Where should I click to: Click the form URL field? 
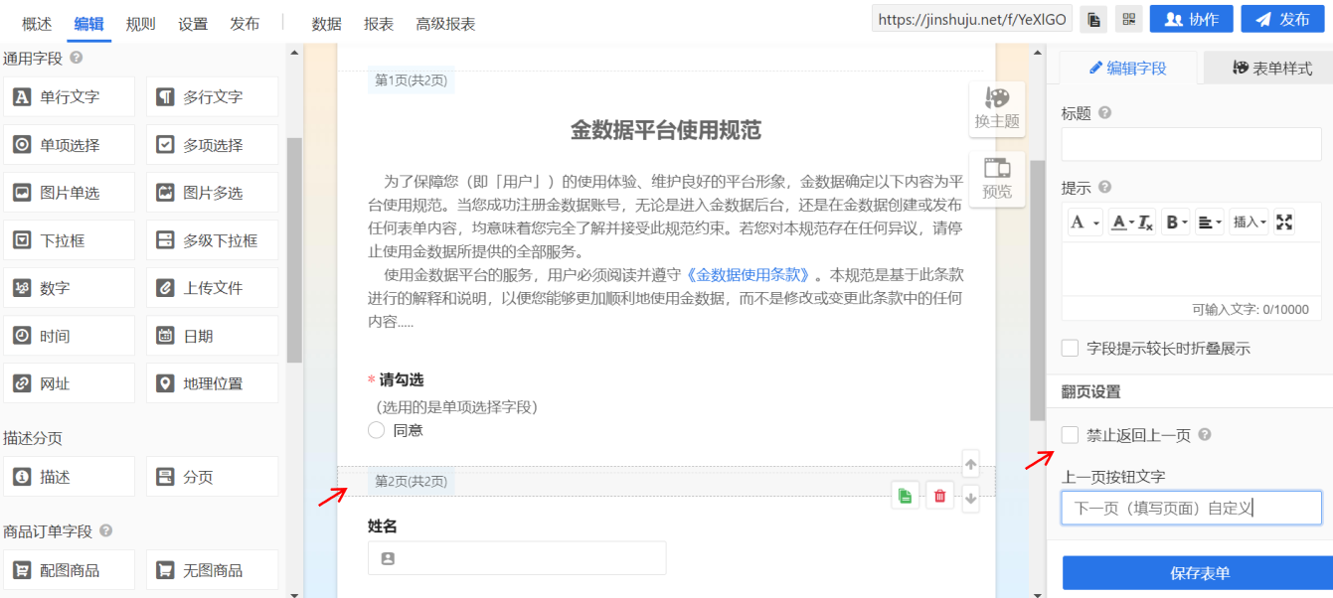click(x=972, y=20)
